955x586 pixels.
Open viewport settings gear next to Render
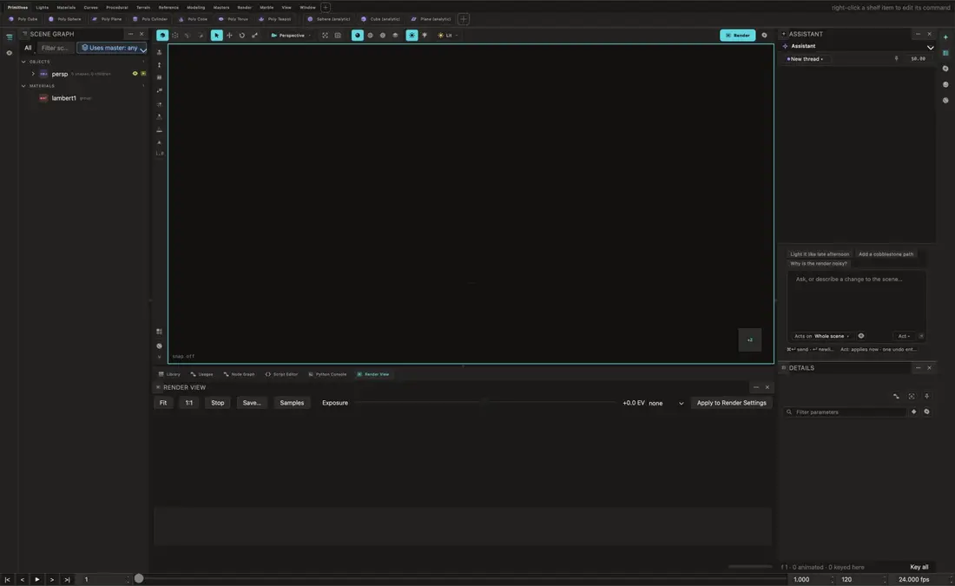pyautogui.click(x=764, y=36)
